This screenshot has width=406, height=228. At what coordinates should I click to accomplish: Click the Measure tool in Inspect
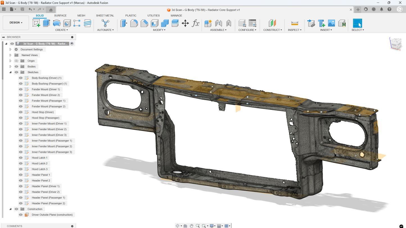[x=294, y=23]
